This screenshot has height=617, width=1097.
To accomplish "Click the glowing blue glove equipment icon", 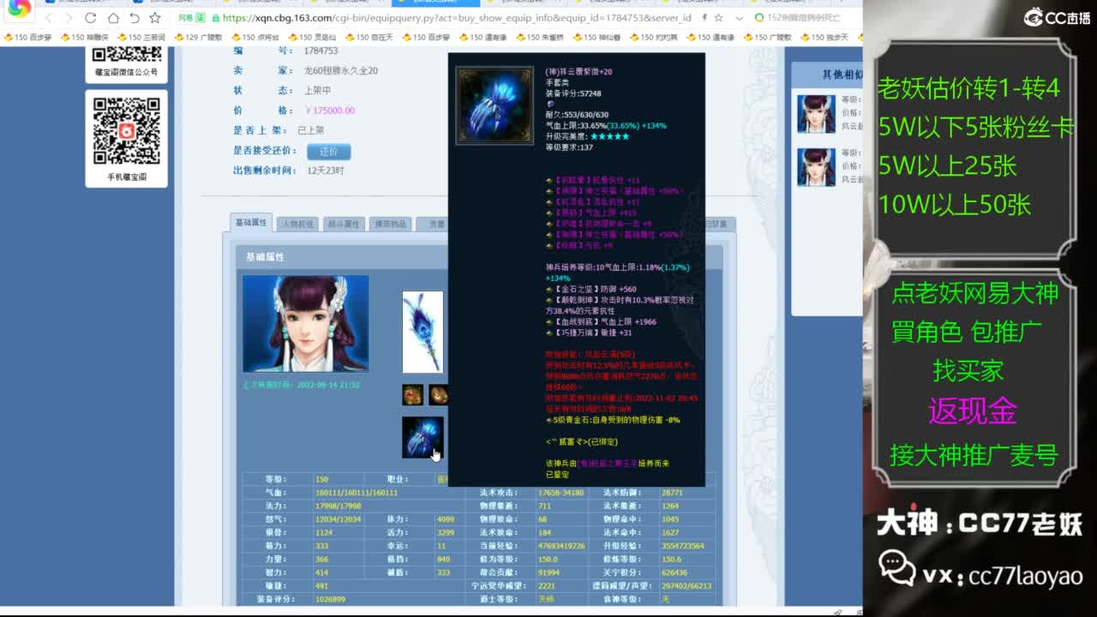I will coord(423,437).
